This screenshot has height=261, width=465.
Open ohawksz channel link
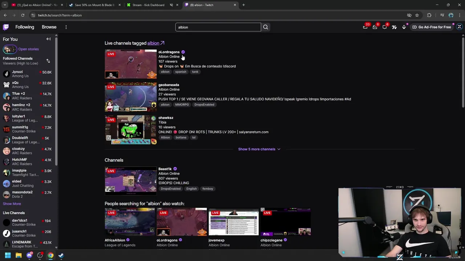point(166,118)
